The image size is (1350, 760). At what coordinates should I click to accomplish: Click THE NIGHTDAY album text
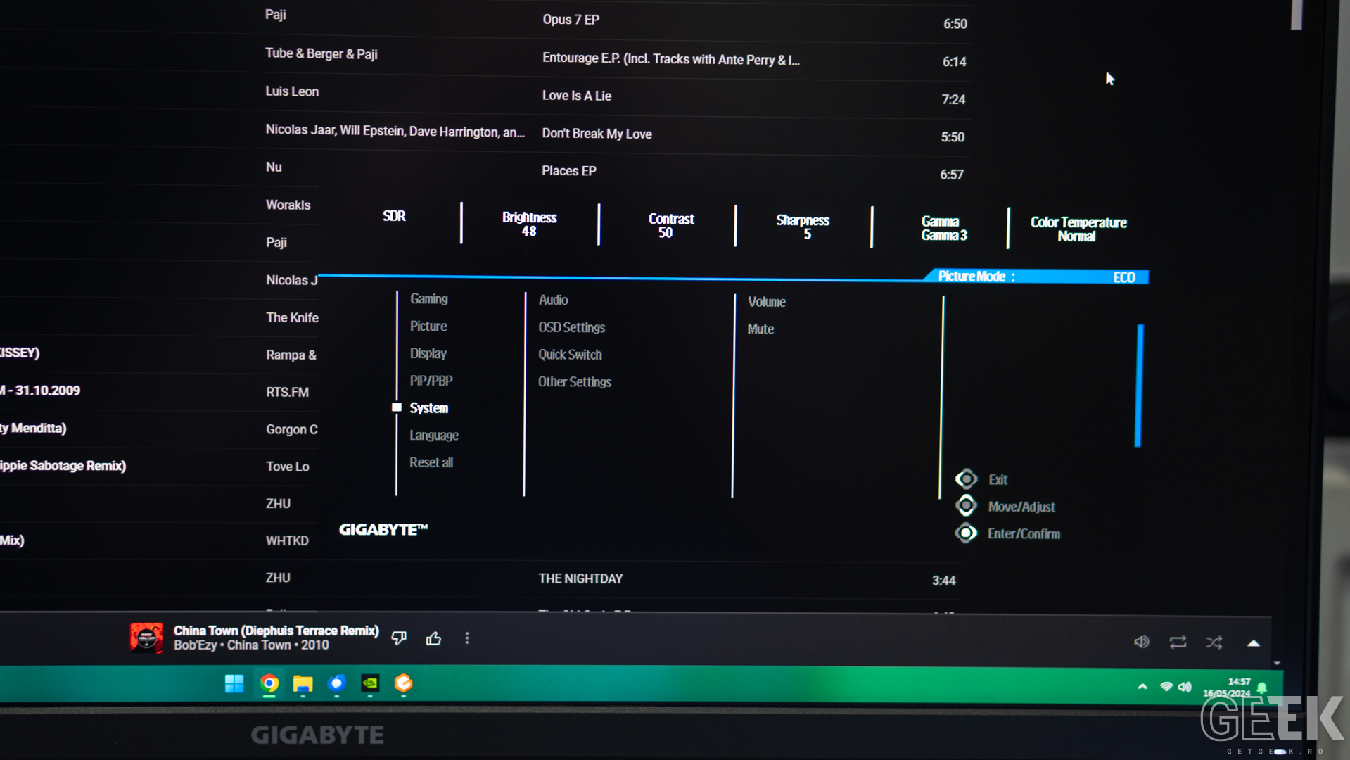click(x=580, y=578)
